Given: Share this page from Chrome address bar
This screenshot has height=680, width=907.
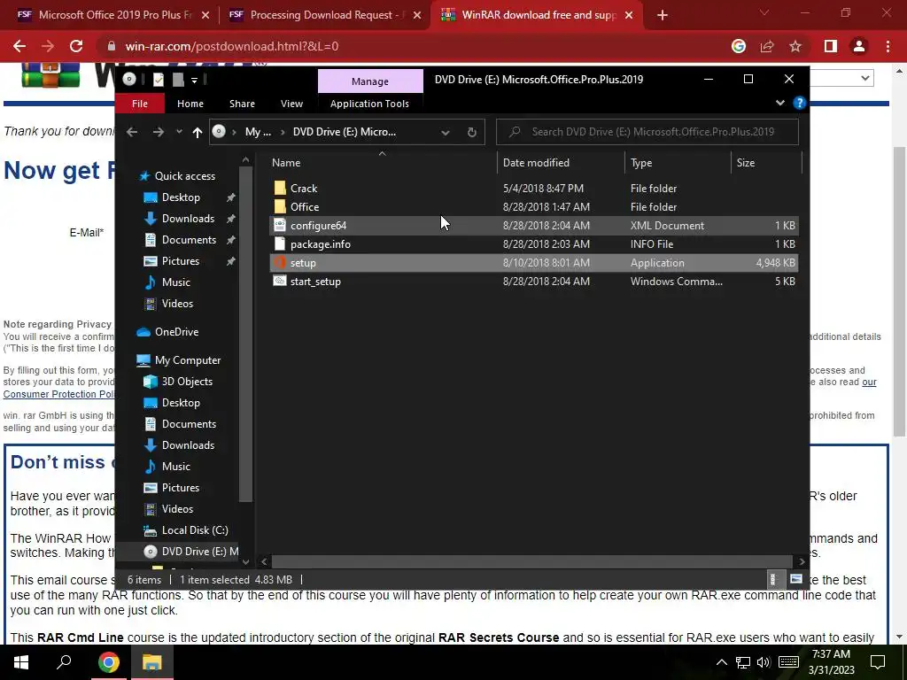Looking at the screenshot, I should pos(767,46).
